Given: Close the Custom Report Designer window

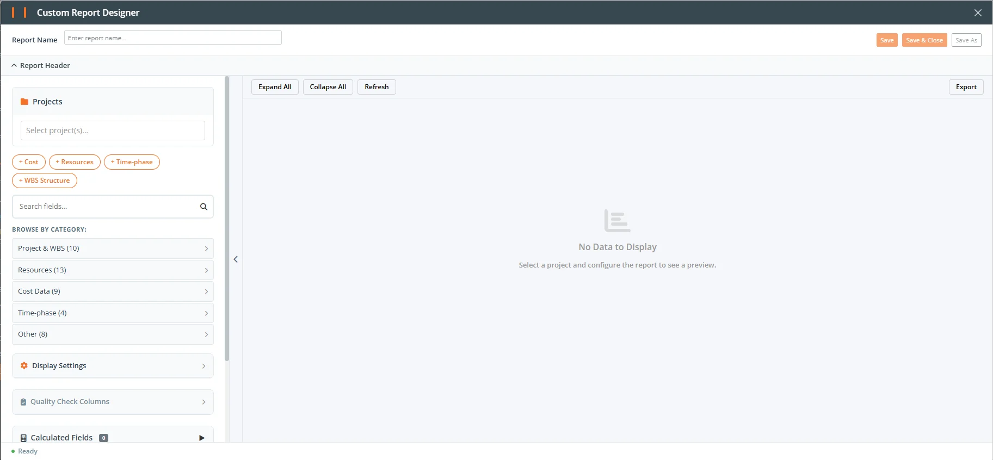Looking at the screenshot, I should pyautogui.click(x=978, y=13).
